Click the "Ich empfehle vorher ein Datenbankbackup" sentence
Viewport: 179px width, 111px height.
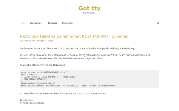pos(63,94)
